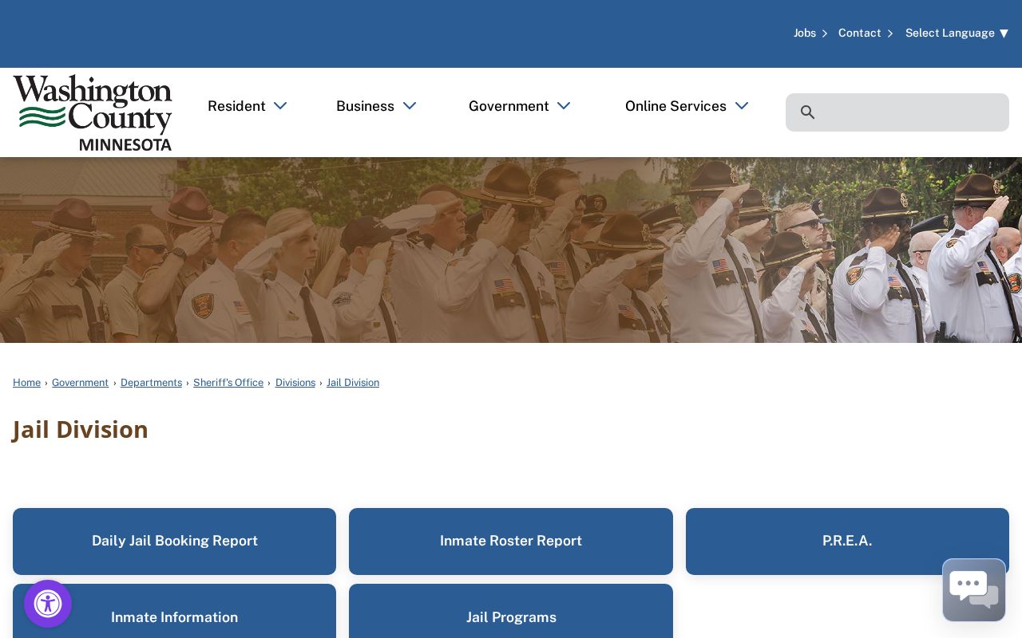This screenshot has height=638, width=1022.
Task: Open the P.R.E.A. page
Action: point(847,542)
